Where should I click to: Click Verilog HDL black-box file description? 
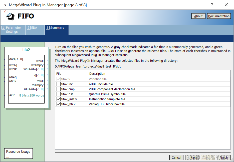(107, 104)
